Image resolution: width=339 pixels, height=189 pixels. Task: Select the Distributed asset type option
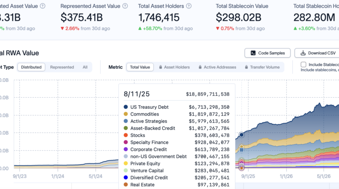(31, 67)
